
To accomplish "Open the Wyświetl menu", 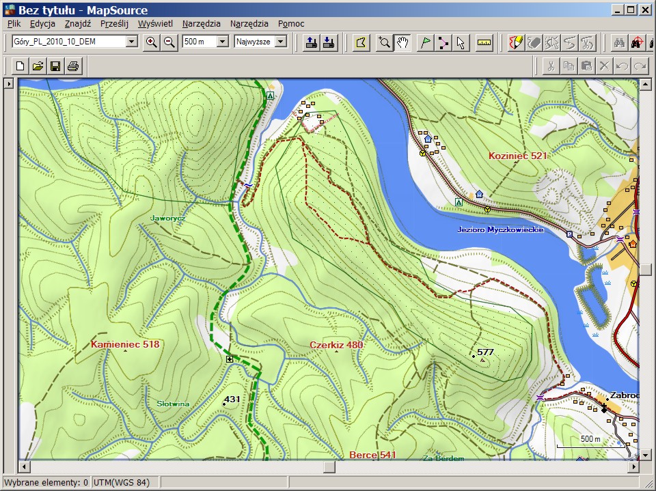I will (x=155, y=23).
